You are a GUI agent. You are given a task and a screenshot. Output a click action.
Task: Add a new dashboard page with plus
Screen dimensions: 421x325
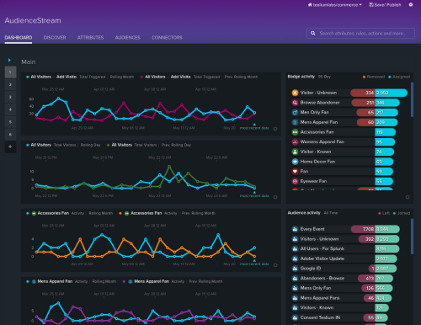pyautogui.click(x=10, y=147)
